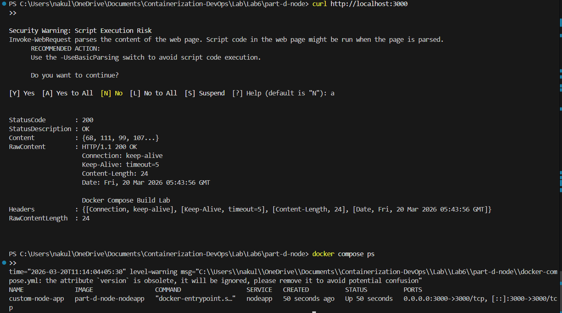Click the custom-node-app container name
The image size is (562, 313).
coord(36,298)
